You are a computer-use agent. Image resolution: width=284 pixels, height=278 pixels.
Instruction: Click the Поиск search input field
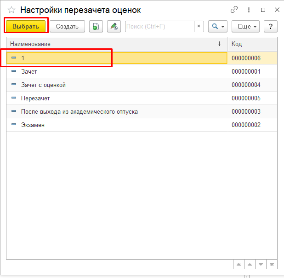pos(159,26)
